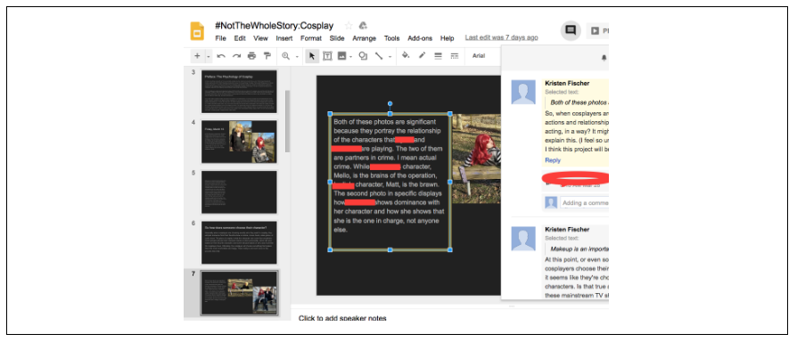
Task: Click the pencil border color icon
Action: 422,56
